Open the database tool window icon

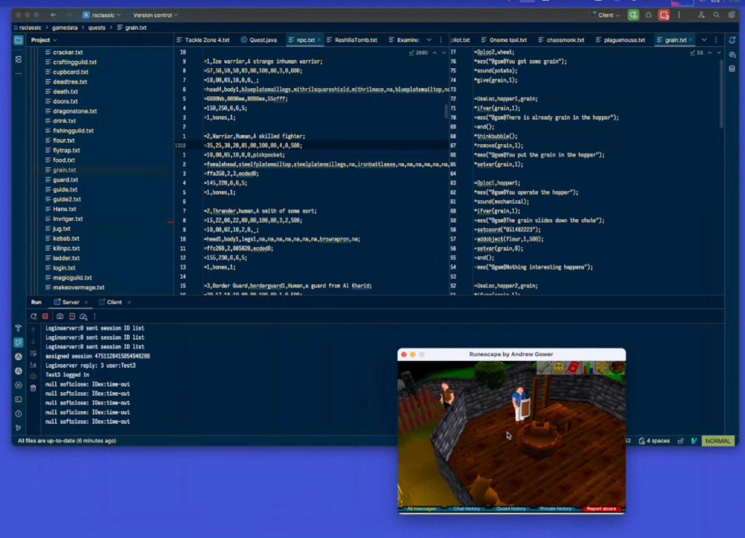732,69
